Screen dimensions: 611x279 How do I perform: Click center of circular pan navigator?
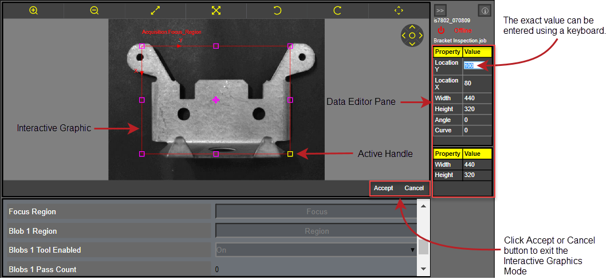coord(412,36)
